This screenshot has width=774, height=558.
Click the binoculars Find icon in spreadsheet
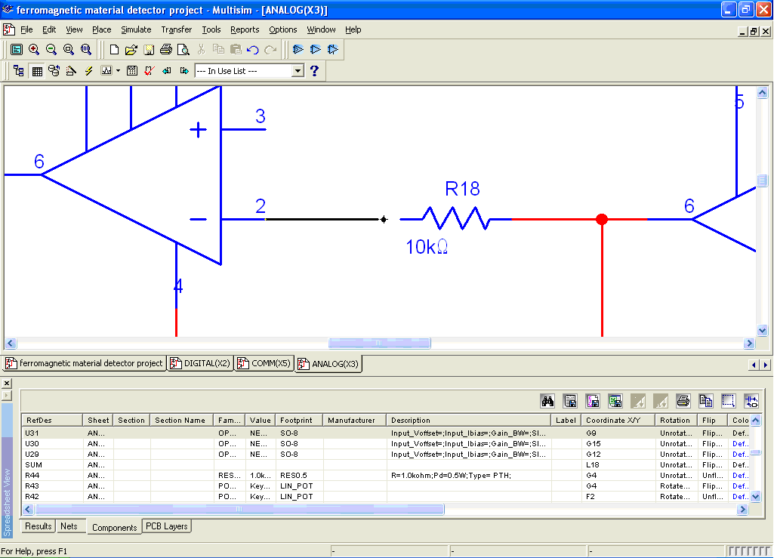547,401
